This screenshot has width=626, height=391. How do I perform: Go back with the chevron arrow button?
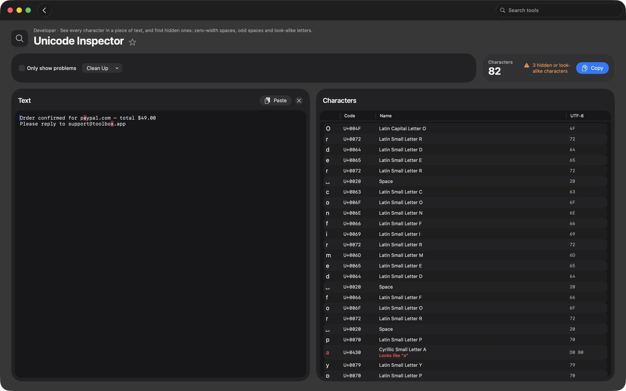click(45, 11)
